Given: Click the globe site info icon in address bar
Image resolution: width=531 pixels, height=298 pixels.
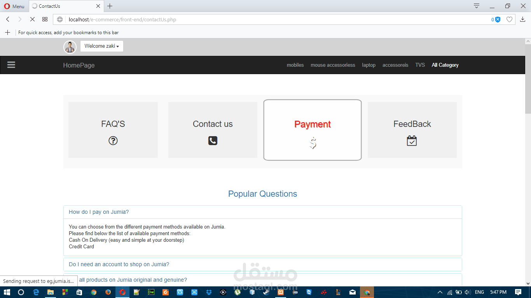Looking at the screenshot, I should point(60,19).
